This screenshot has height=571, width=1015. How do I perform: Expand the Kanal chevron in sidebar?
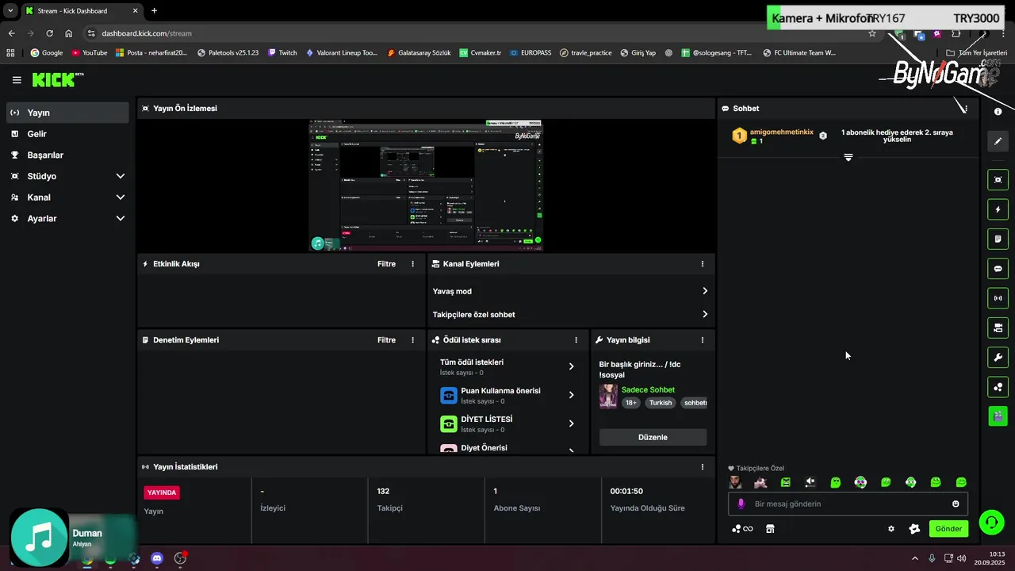click(121, 197)
